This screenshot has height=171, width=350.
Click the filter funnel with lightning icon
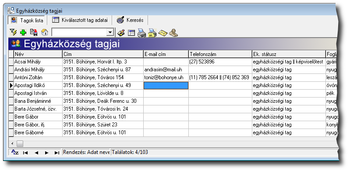click(x=13, y=32)
